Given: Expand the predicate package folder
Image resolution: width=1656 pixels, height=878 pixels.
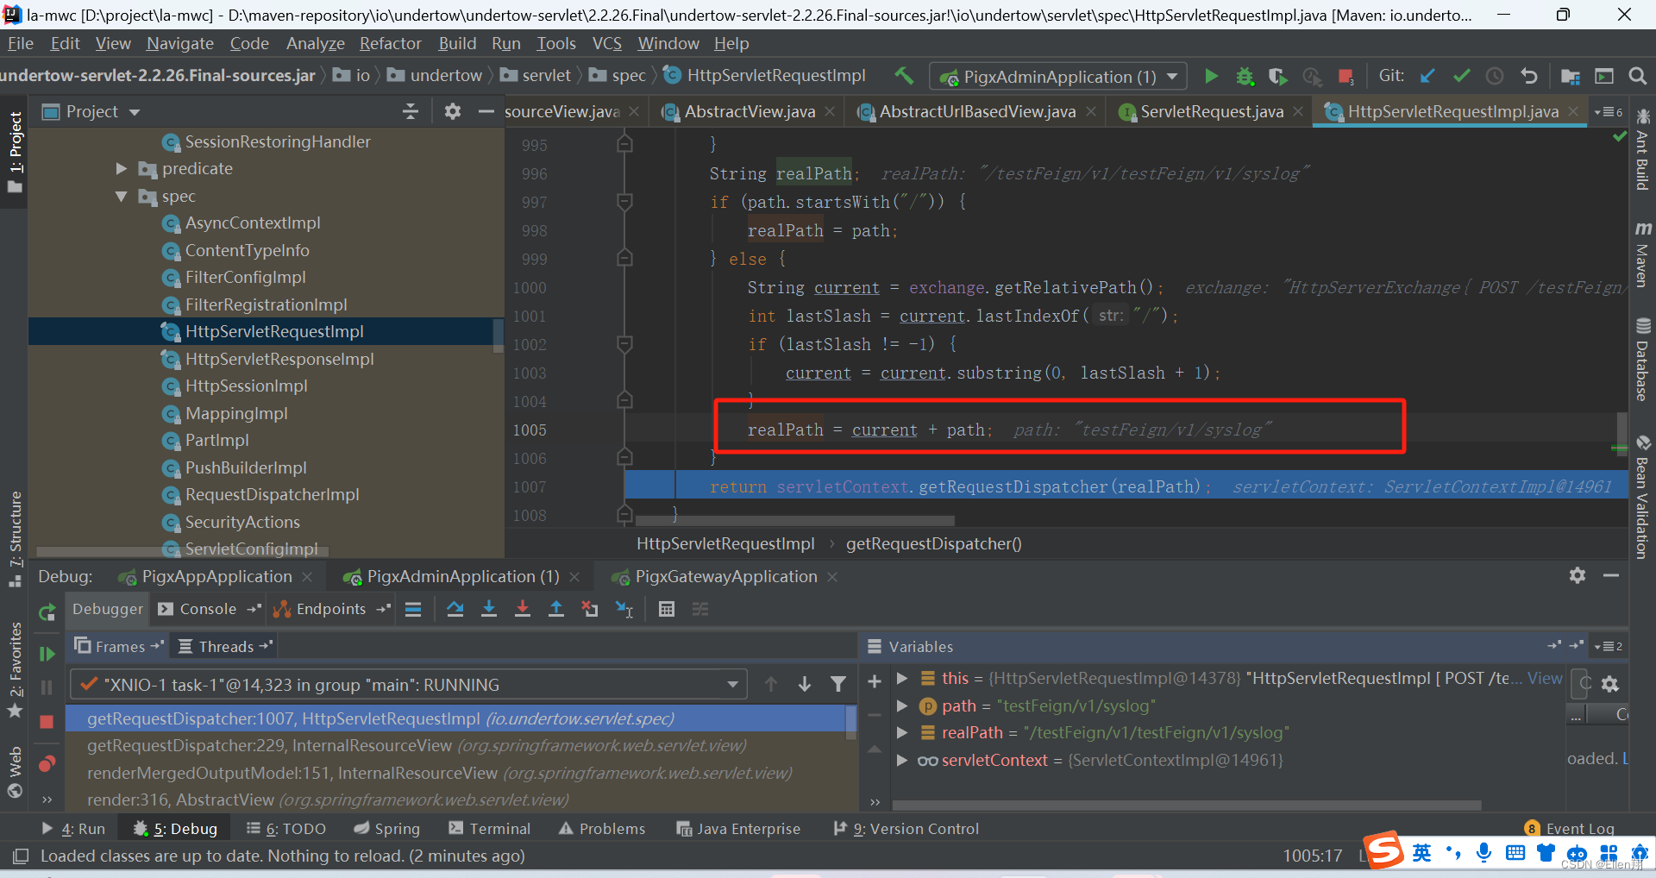Looking at the screenshot, I should (122, 169).
